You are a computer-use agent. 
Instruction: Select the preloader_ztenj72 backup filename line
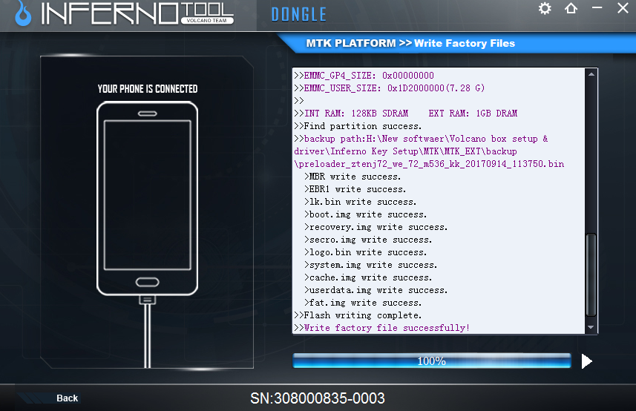click(x=429, y=164)
